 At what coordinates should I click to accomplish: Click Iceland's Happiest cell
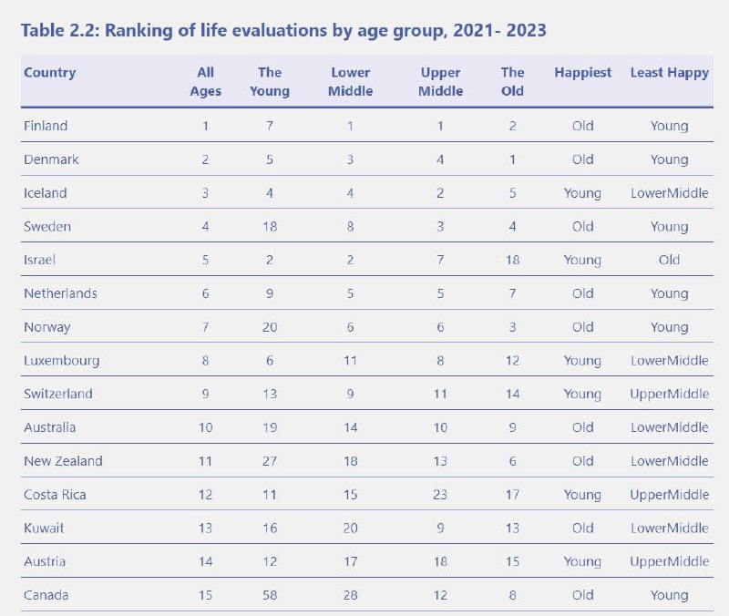tap(582, 193)
